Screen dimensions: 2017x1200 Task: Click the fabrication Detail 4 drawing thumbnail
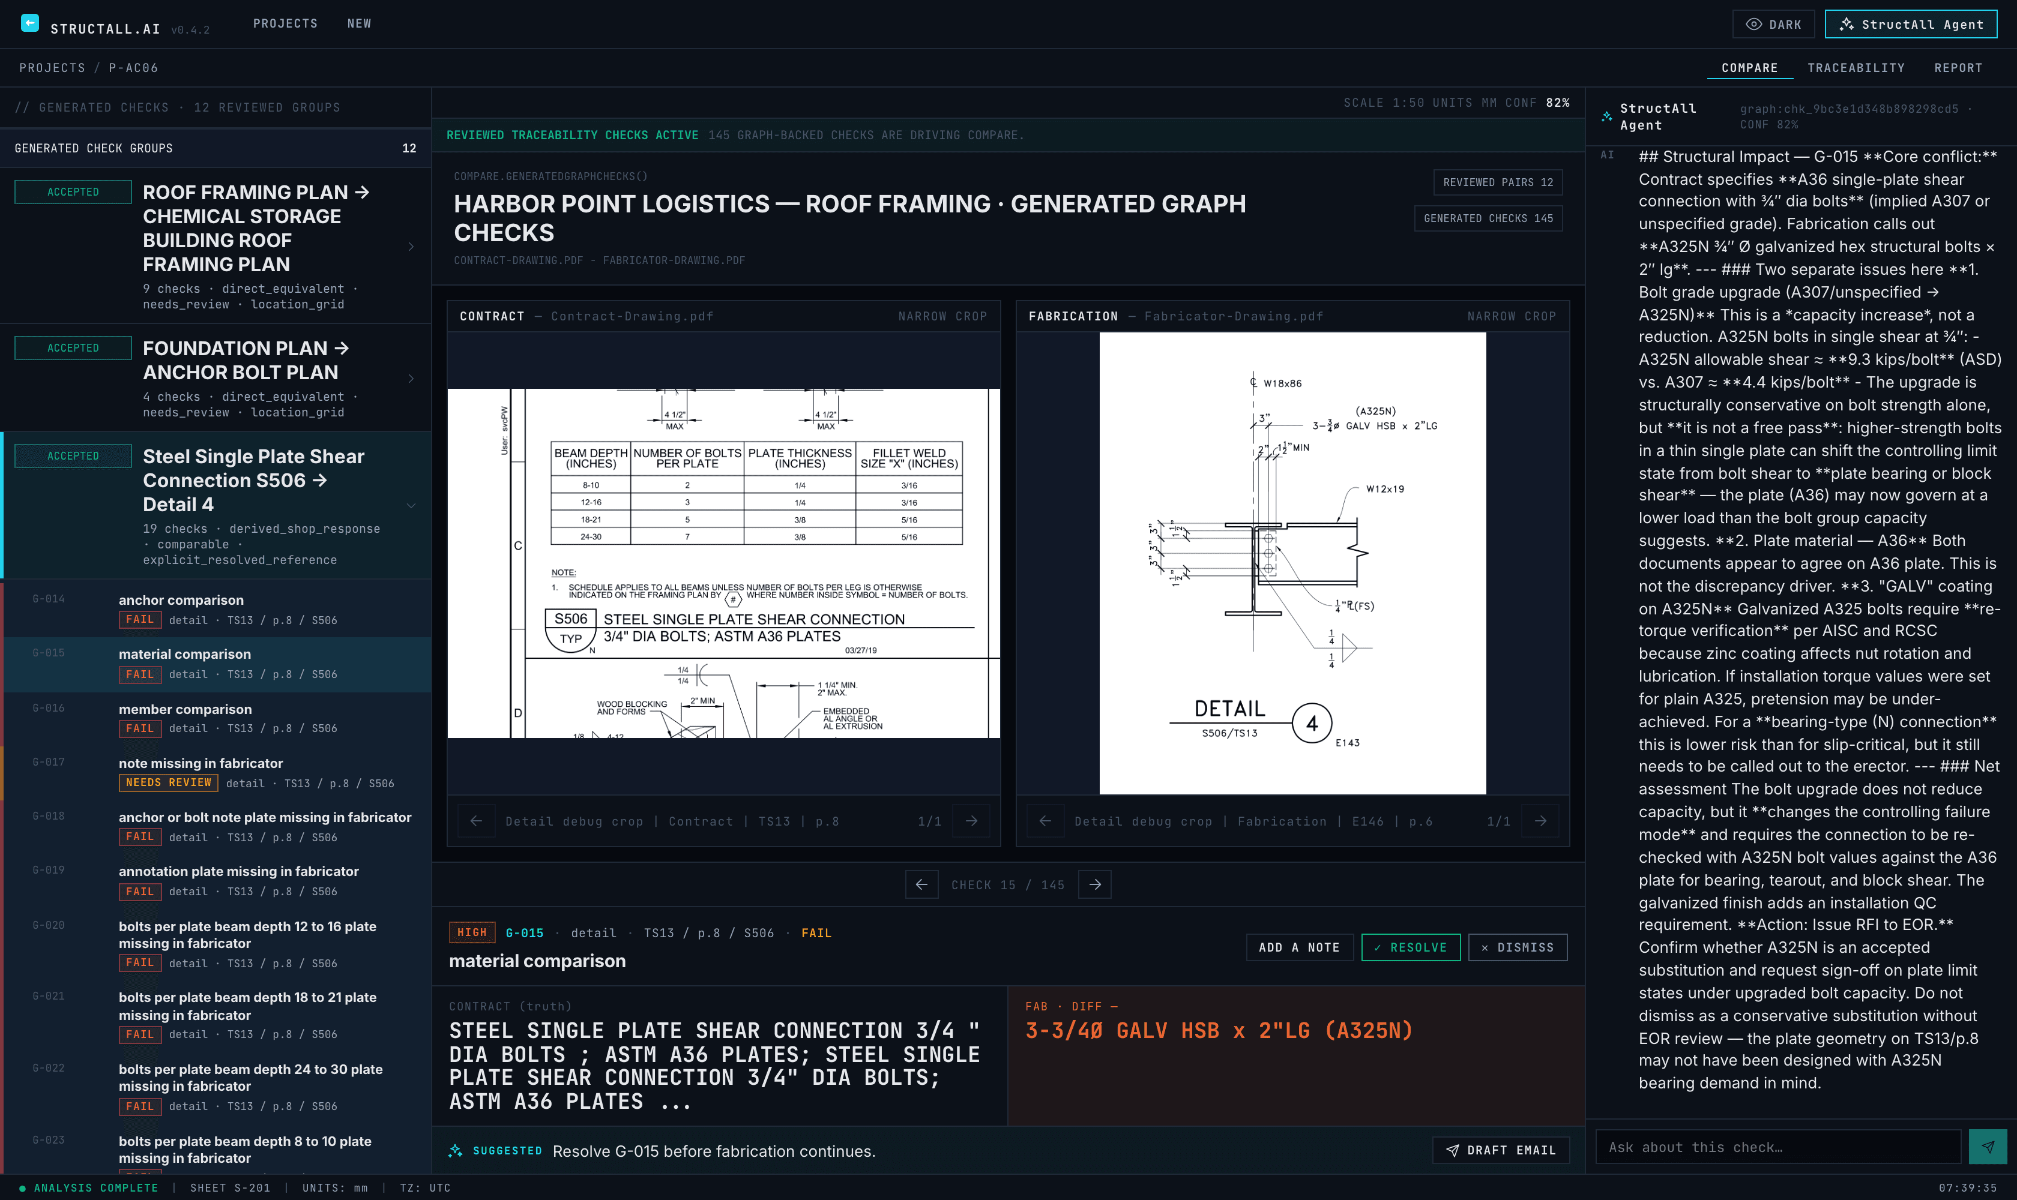tap(1292, 563)
